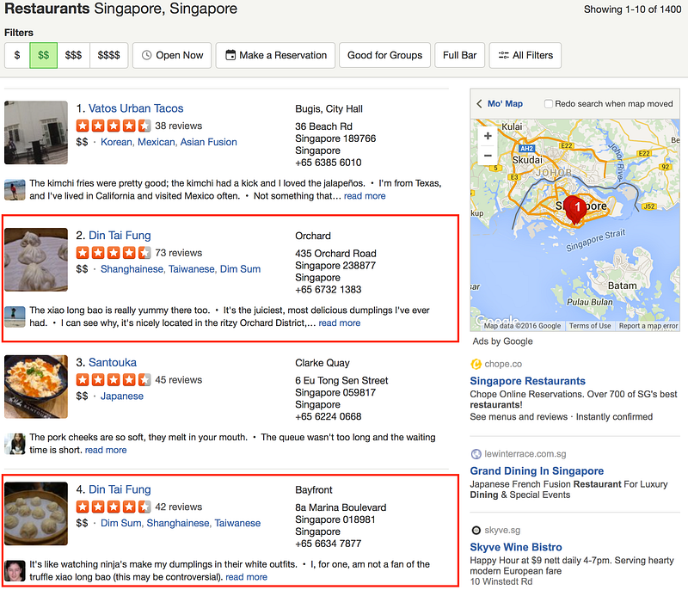Open All Filters options
688x590 pixels.
[x=525, y=55]
